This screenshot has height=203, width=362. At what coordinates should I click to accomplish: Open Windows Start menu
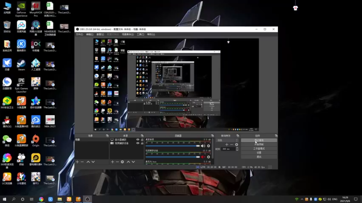pos(5,199)
